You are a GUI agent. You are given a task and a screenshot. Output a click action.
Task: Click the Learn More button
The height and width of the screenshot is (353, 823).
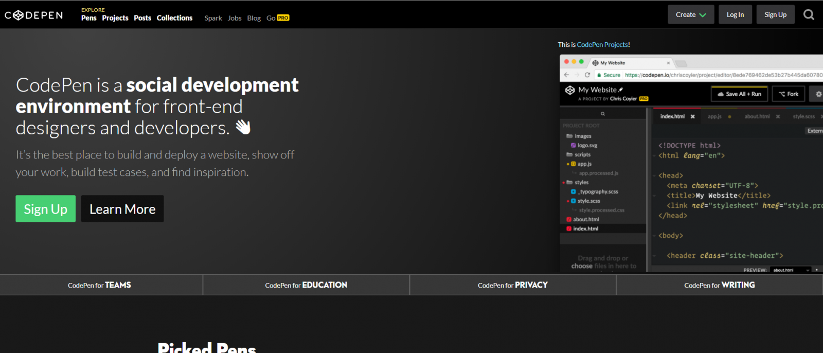122,209
